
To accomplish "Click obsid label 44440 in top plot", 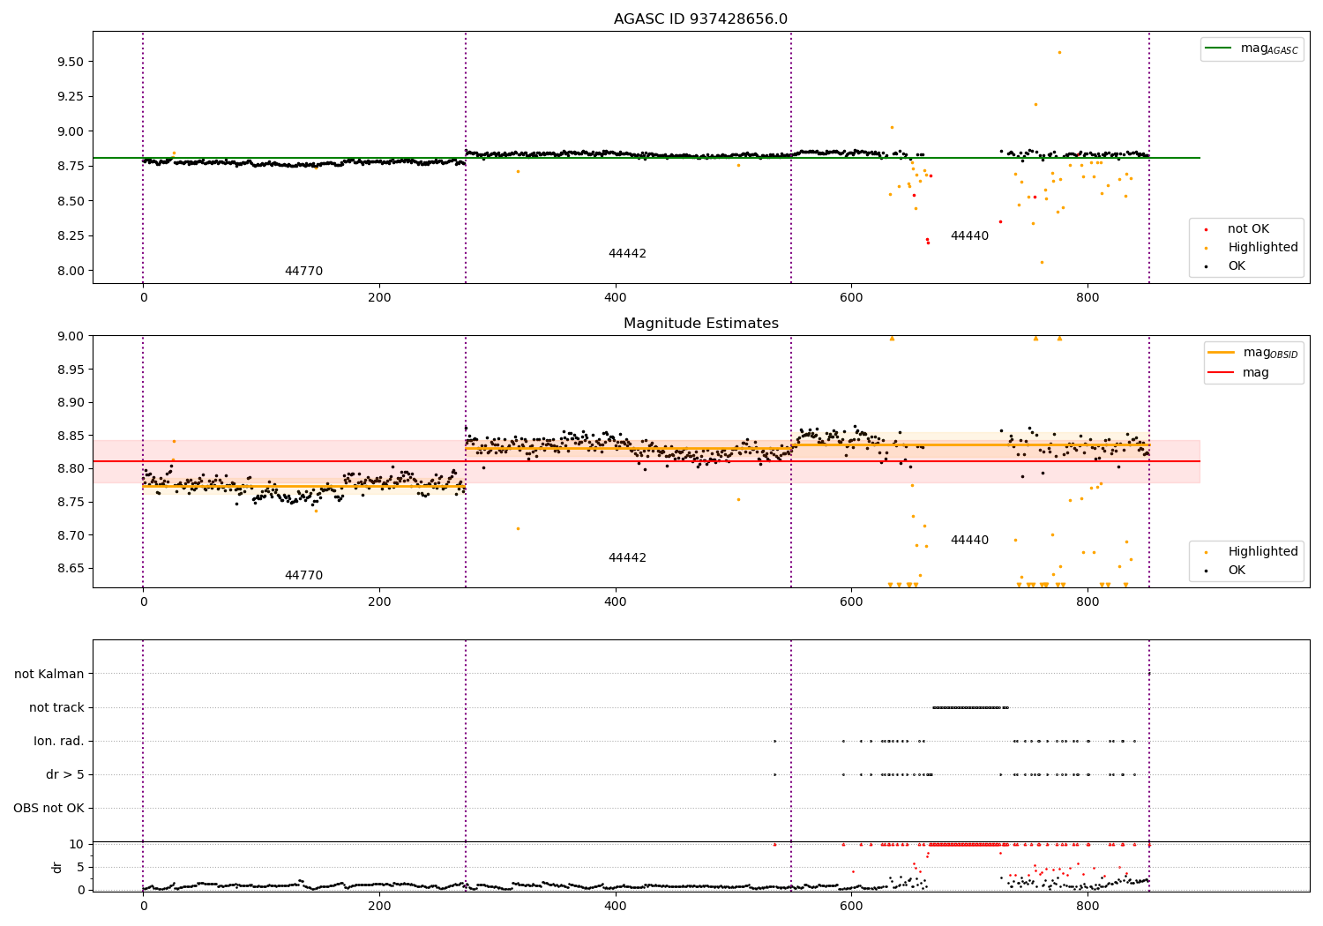I will (969, 236).
